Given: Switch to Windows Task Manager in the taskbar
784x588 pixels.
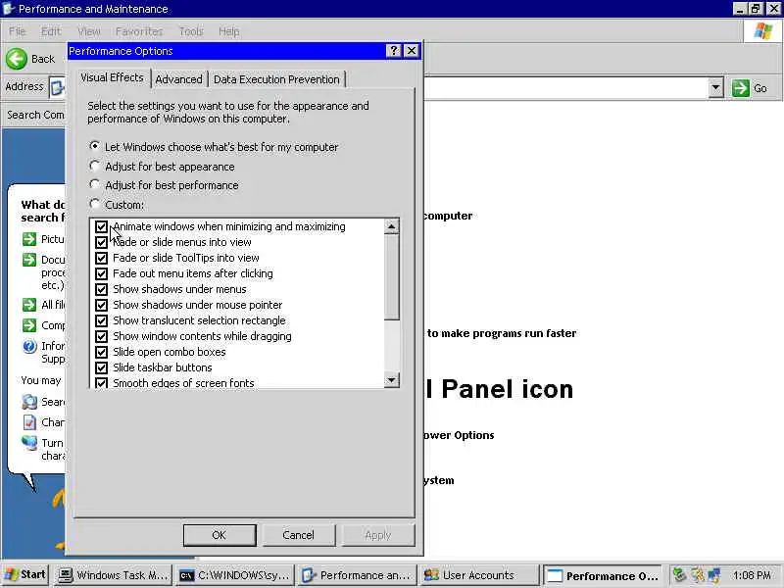Looking at the screenshot, I should point(113,575).
